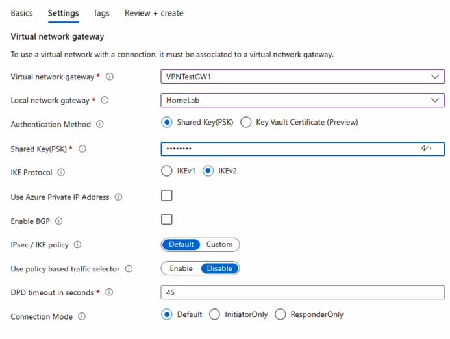Image resolution: width=450 pixels, height=339 pixels.
Task: Open the Review + create tab
Action: click(x=154, y=13)
